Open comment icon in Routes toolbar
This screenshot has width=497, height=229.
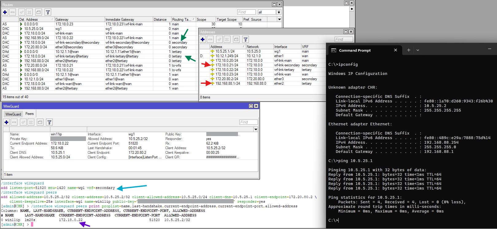click(x=38, y=12)
